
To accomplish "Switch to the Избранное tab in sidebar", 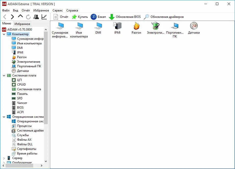I will pos(22,24).
